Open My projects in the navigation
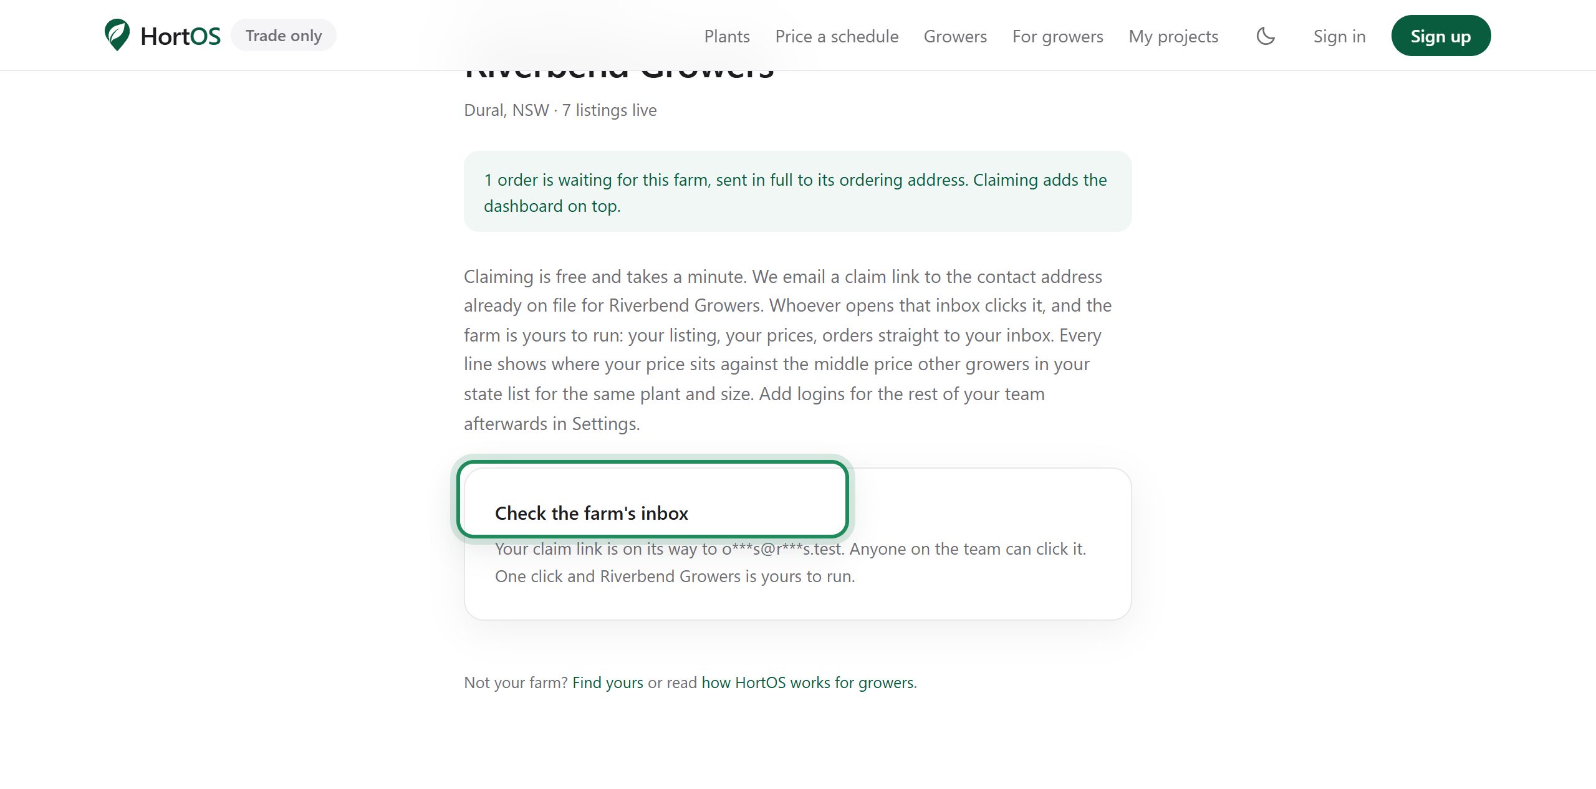The width and height of the screenshot is (1596, 789). [x=1173, y=36]
